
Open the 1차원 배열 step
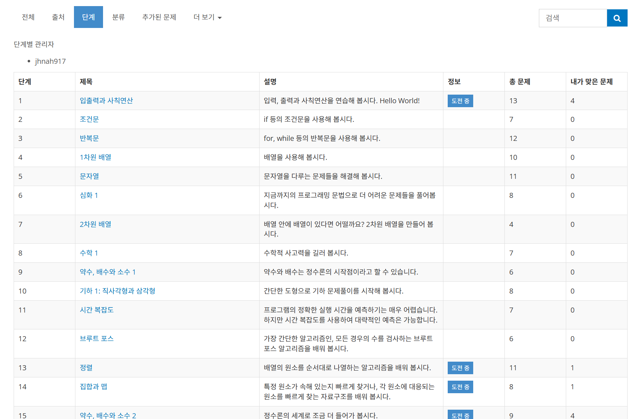click(x=95, y=157)
